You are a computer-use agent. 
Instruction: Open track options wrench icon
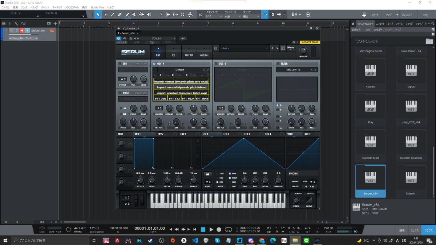(16, 24)
